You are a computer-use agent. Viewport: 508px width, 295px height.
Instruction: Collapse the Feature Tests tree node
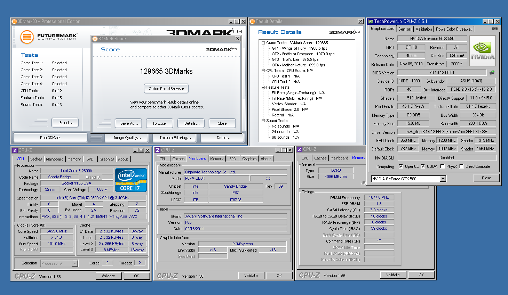(x=263, y=88)
